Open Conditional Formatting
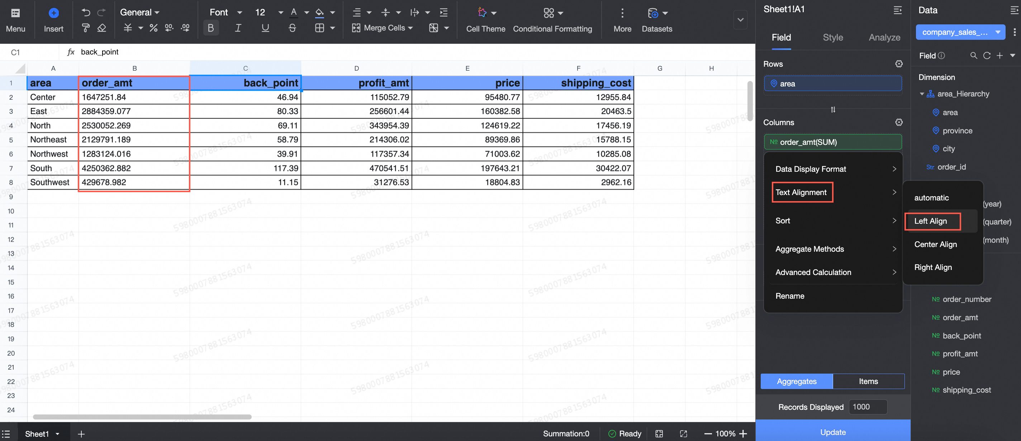 [552, 20]
